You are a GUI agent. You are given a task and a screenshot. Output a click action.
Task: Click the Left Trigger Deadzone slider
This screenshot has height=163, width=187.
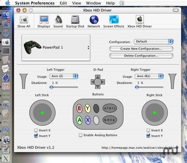[x=64, y=87]
